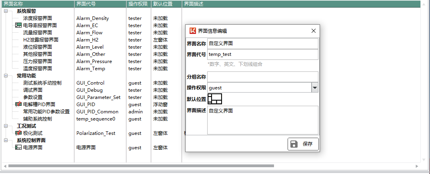Select the 测试系统手动控制 tree row
The width and height of the screenshot is (430, 174).
[x=42, y=83]
